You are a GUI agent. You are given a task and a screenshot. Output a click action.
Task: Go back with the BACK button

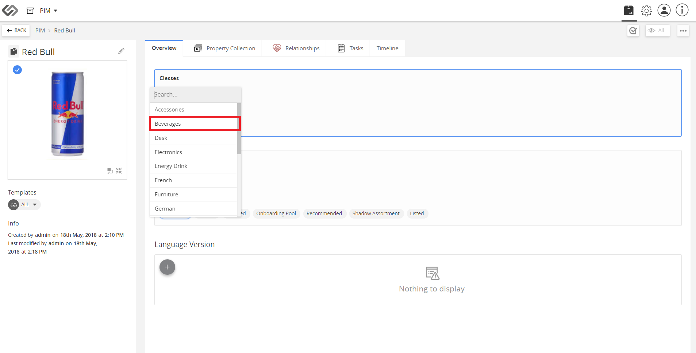(16, 31)
